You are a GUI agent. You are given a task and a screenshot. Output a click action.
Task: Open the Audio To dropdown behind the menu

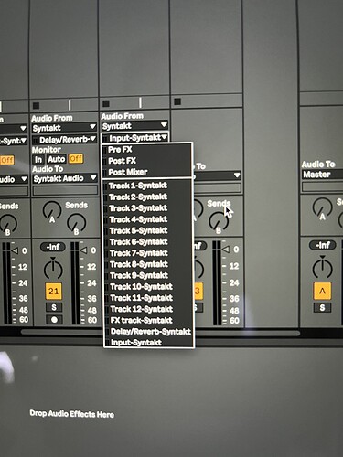pyautogui.click(x=217, y=175)
